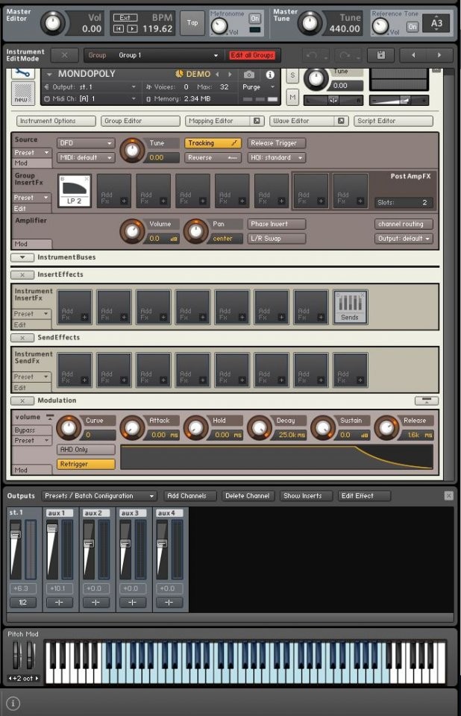Image resolution: width=461 pixels, height=716 pixels.
Task: Click the Show Inserts button
Action: point(306,496)
